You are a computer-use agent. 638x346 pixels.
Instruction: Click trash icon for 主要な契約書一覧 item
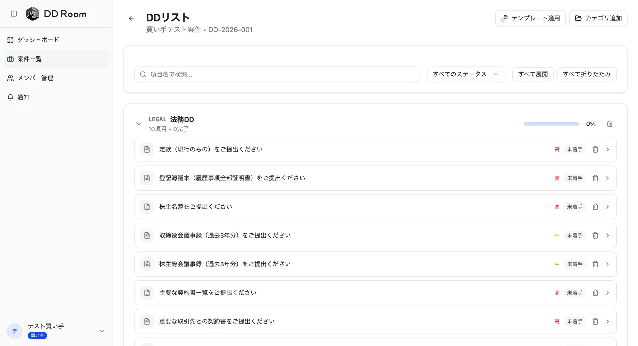click(x=595, y=293)
